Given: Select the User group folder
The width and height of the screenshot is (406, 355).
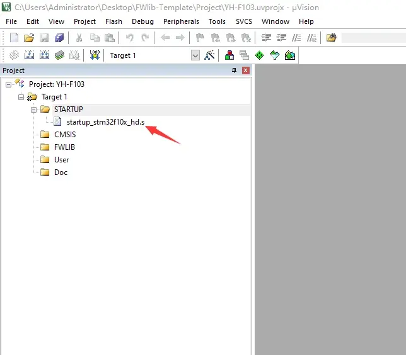Looking at the screenshot, I should point(61,160).
